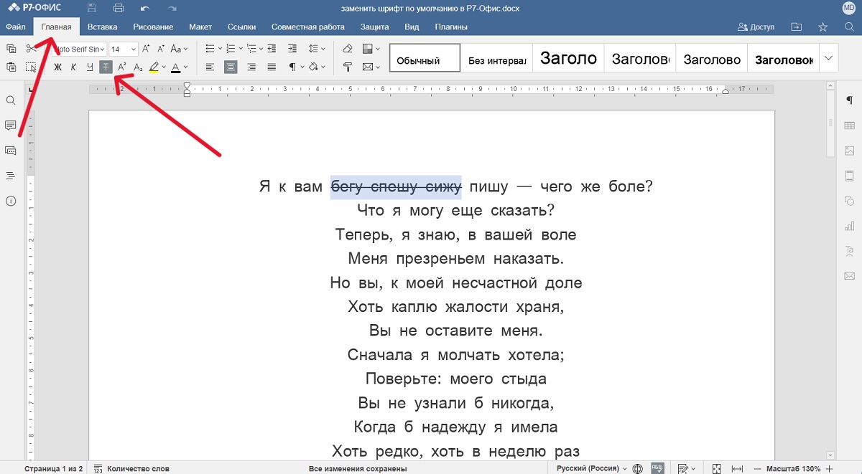Toggle strikethrough formatting
Screen dimensions: 862x474
click(x=106, y=67)
